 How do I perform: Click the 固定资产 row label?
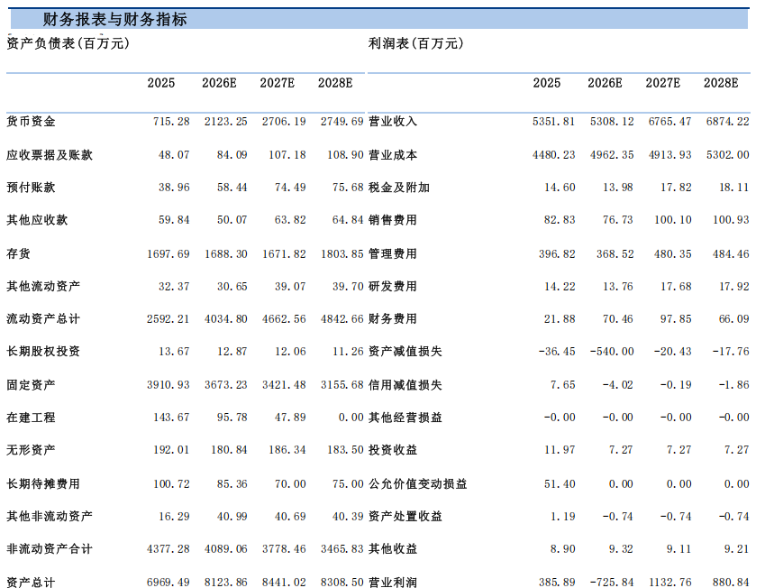(31, 385)
